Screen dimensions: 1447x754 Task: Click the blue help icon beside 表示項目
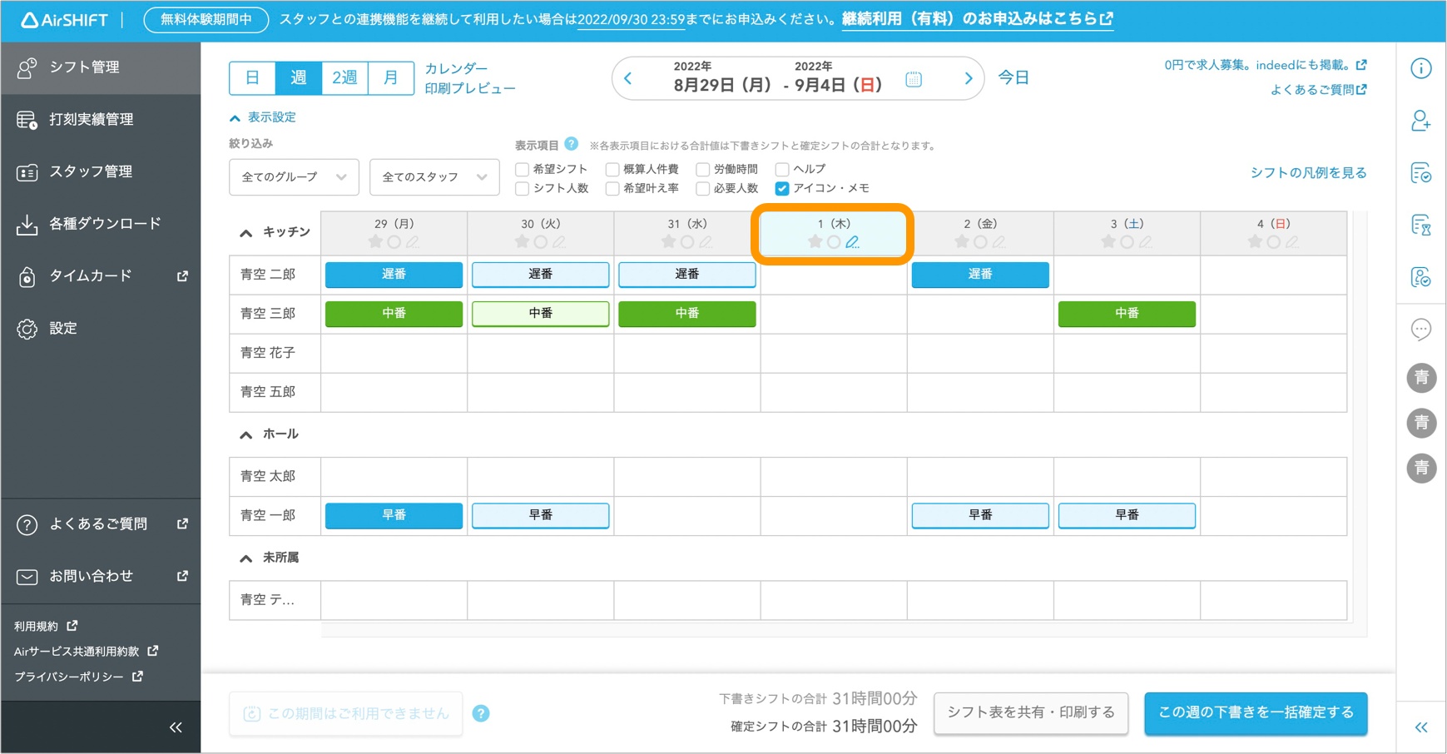click(x=571, y=144)
